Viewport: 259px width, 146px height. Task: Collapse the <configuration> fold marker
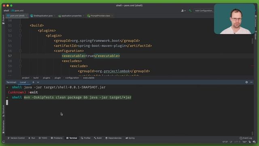[20, 51]
